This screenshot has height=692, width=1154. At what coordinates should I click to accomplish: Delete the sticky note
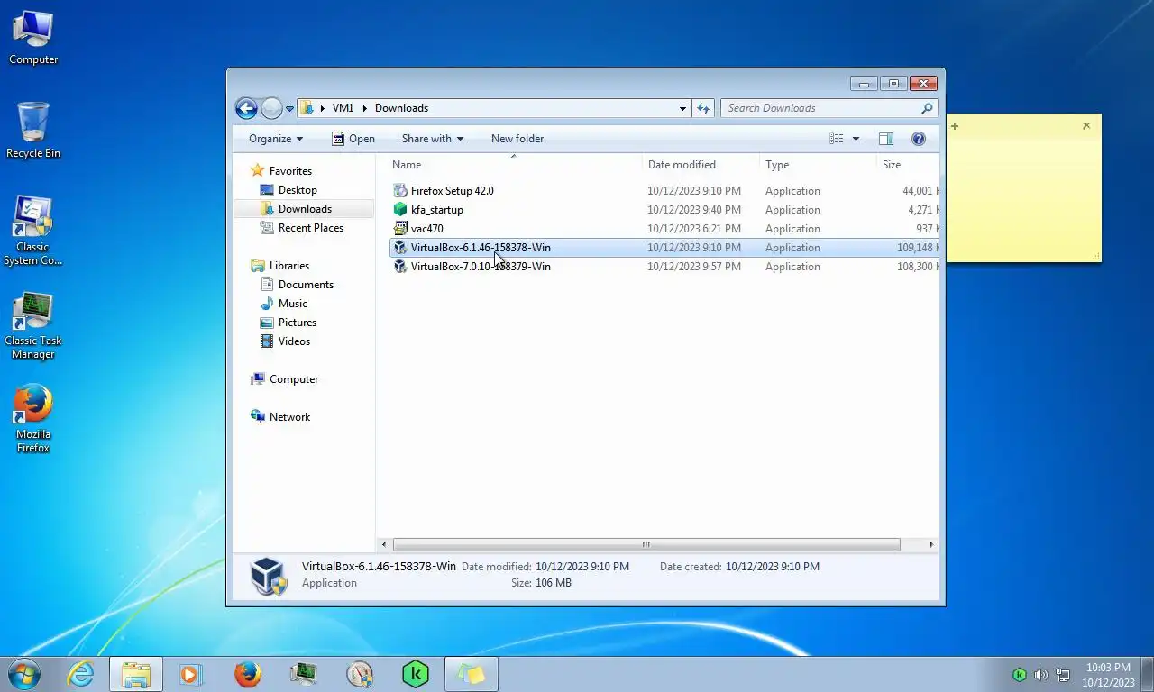click(1086, 126)
